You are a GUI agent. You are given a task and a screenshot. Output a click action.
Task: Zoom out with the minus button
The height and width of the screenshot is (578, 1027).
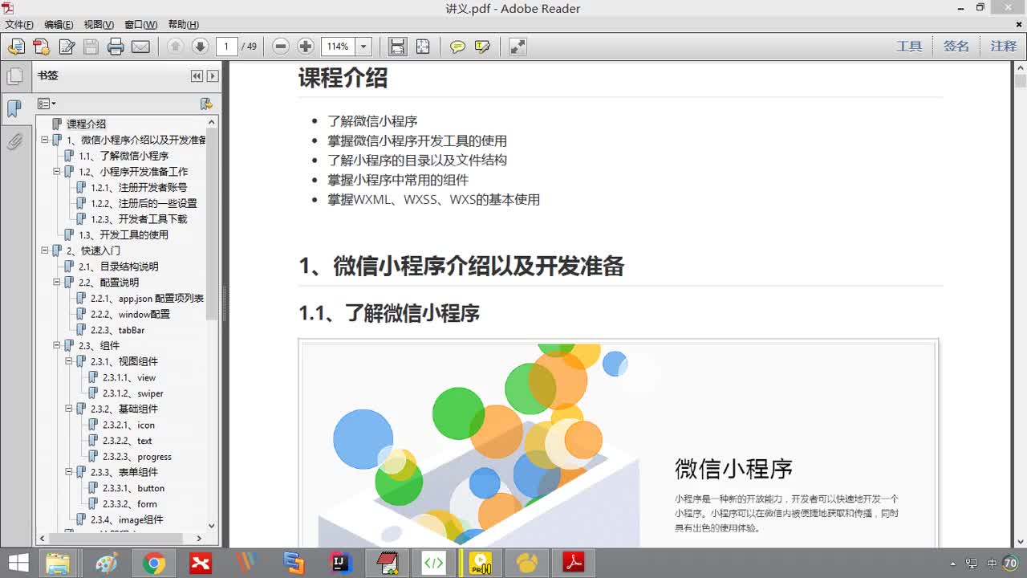click(281, 47)
